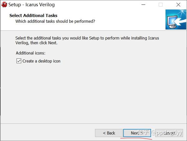Minimize the Setup window
The width and height of the screenshot is (187, 141).
point(143,5)
